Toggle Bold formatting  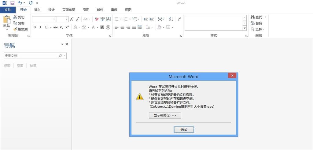pyautogui.click(x=35, y=27)
